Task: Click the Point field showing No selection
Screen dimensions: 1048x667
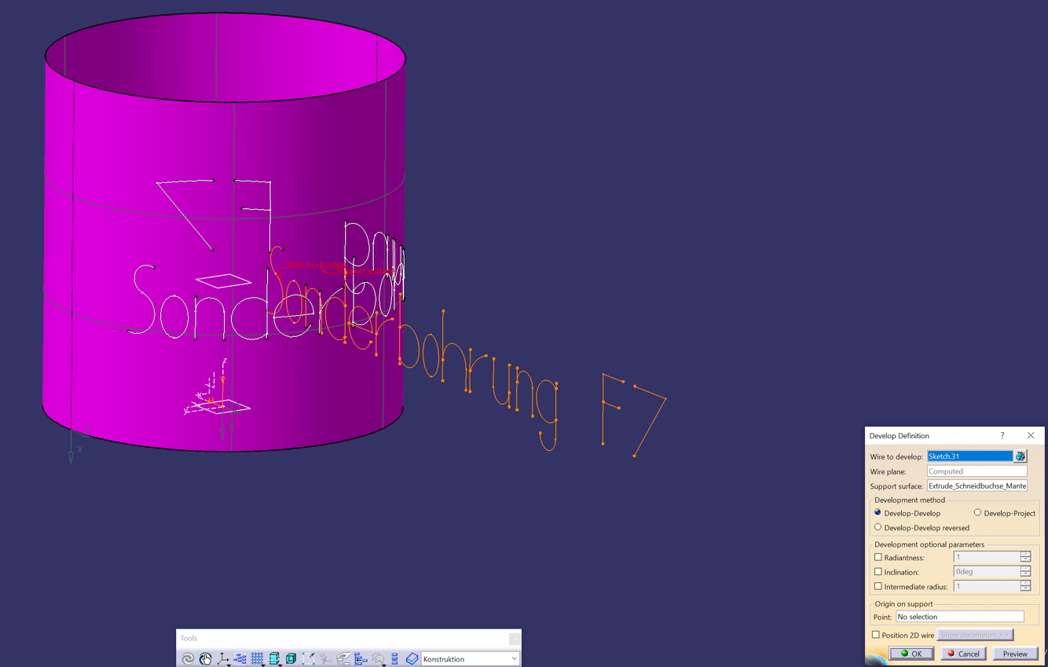Action: coord(959,617)
